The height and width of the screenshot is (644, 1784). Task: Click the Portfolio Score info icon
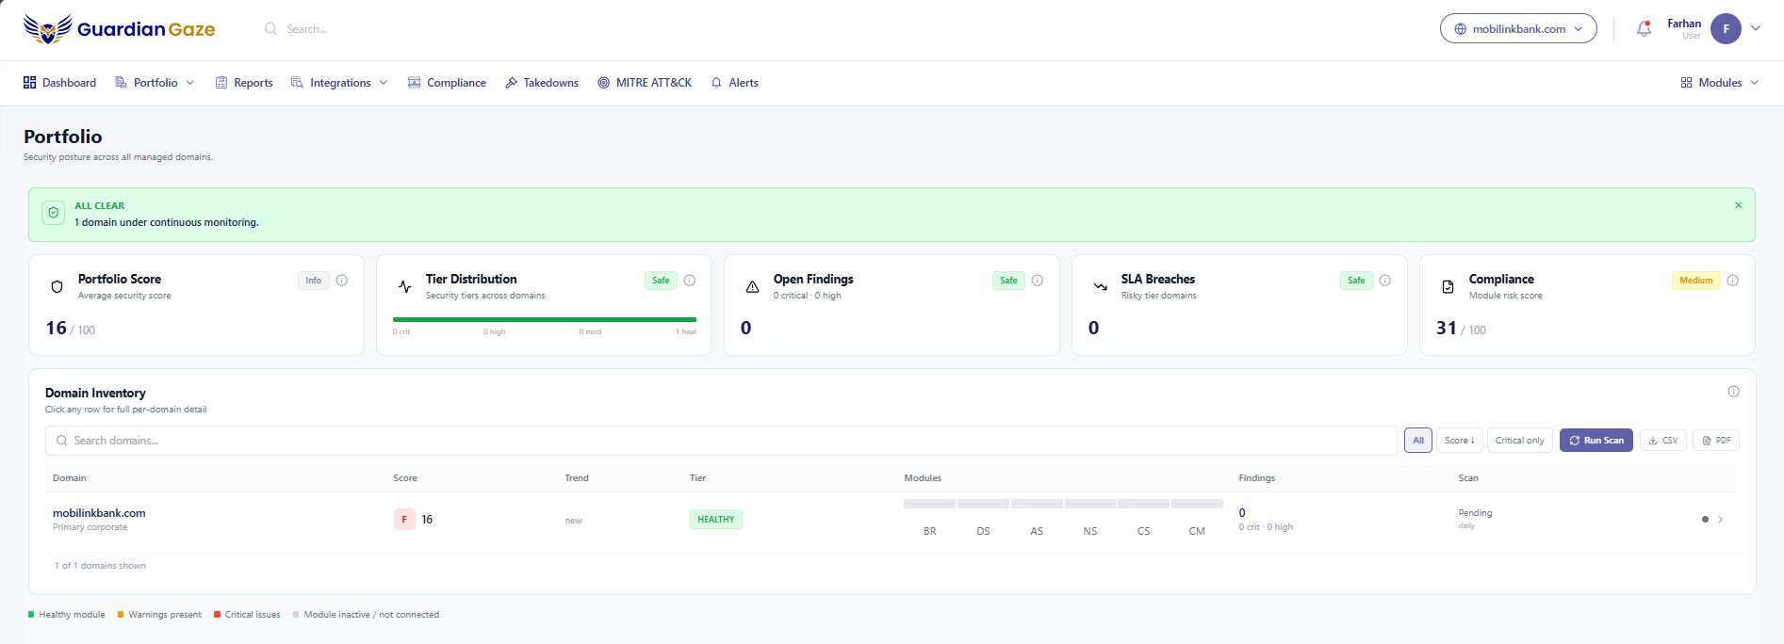point(342,281)
